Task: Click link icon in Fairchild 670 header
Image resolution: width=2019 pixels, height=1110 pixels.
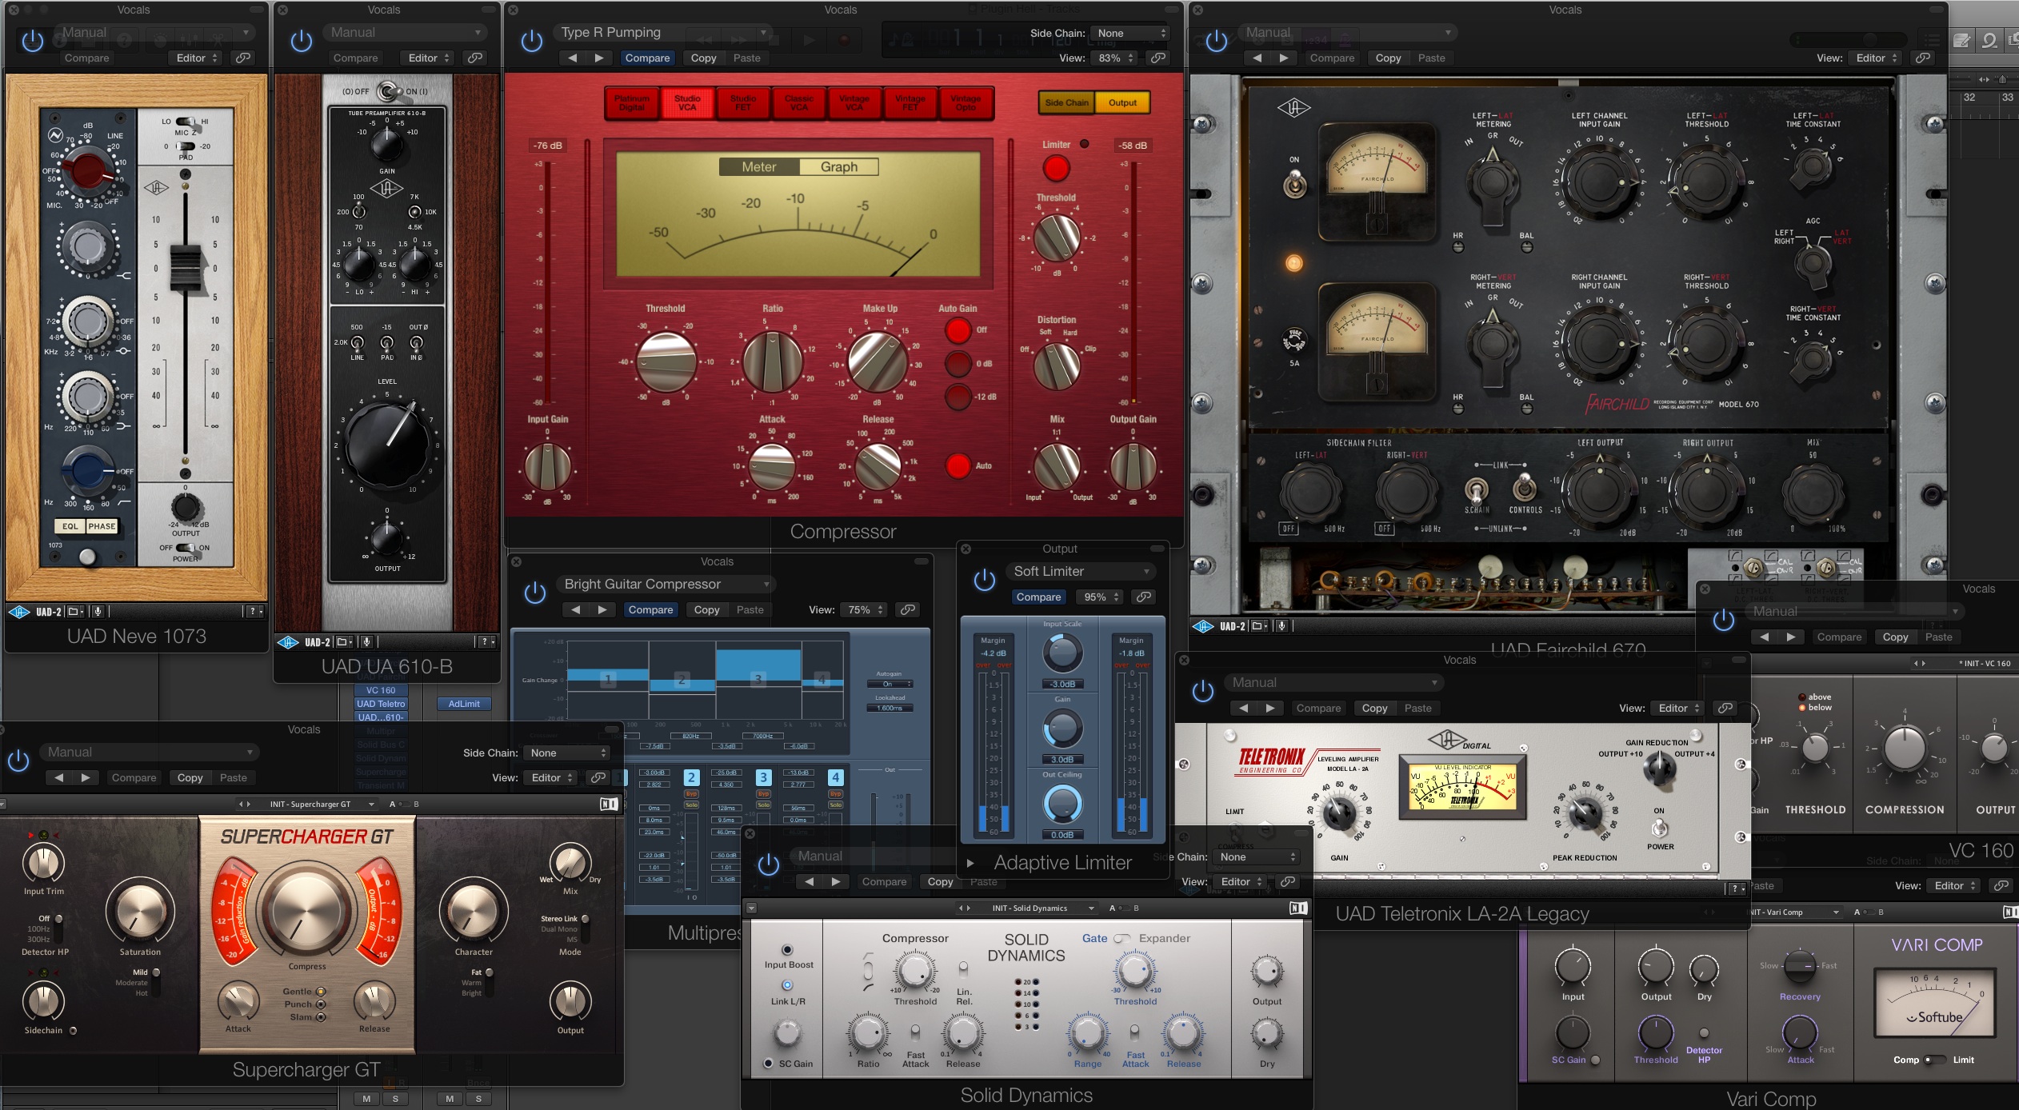Action: pyautogui.click(x=1923, y=58)
